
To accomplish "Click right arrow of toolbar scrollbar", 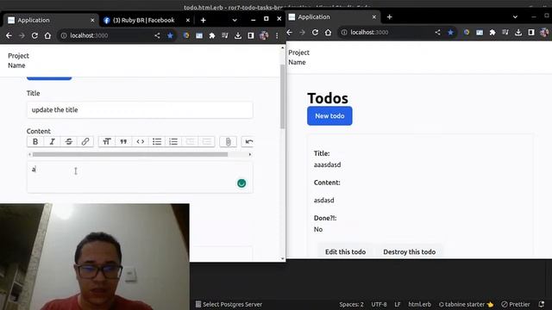I will (x=250, y=154).
